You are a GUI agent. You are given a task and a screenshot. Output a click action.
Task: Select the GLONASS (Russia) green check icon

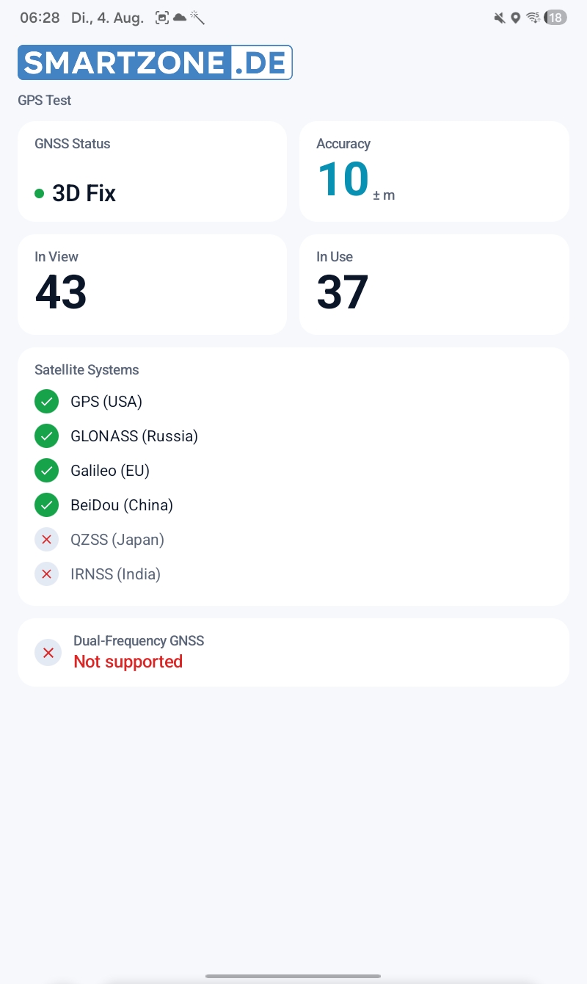(46, 436)
